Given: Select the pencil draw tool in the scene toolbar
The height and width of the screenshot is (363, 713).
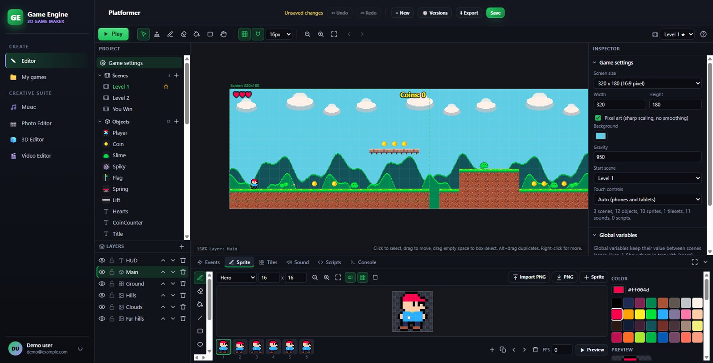Looking at the screenshot, I should pyautogui.click(x=170, y=34).
